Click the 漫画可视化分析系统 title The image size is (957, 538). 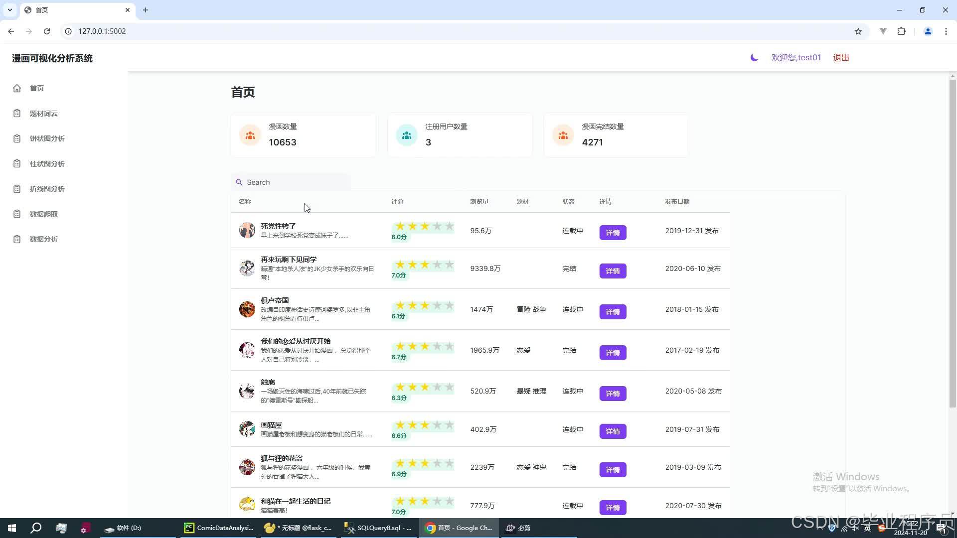pyautogui.click(x=52, y=58)
